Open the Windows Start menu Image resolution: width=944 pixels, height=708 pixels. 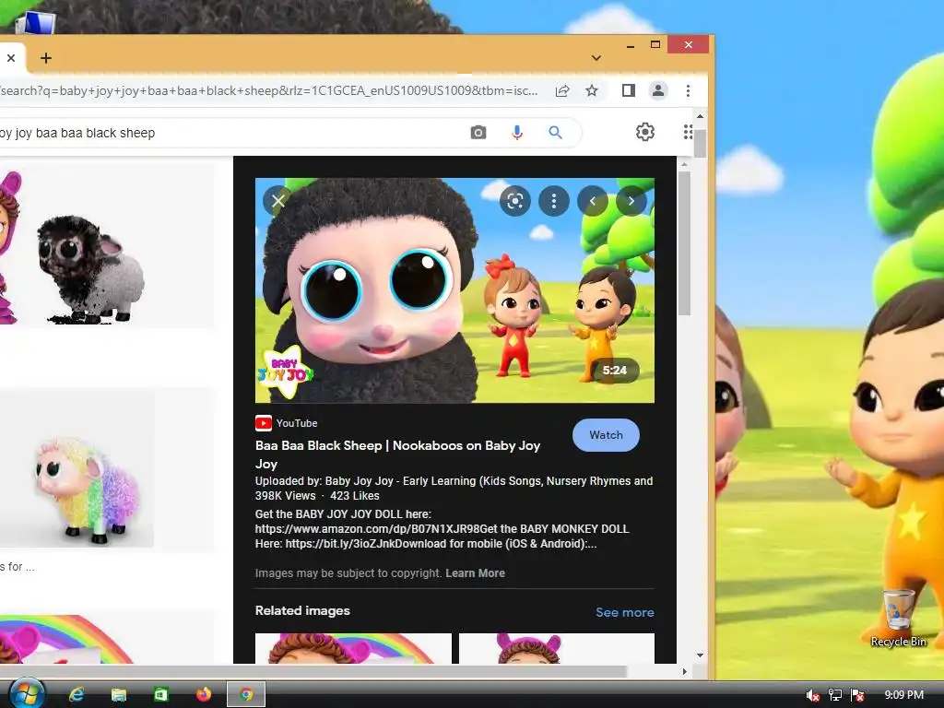coord(27,694)
